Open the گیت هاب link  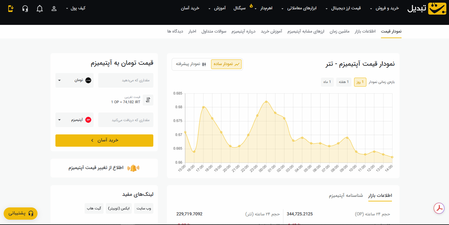[x=94, y=208]
